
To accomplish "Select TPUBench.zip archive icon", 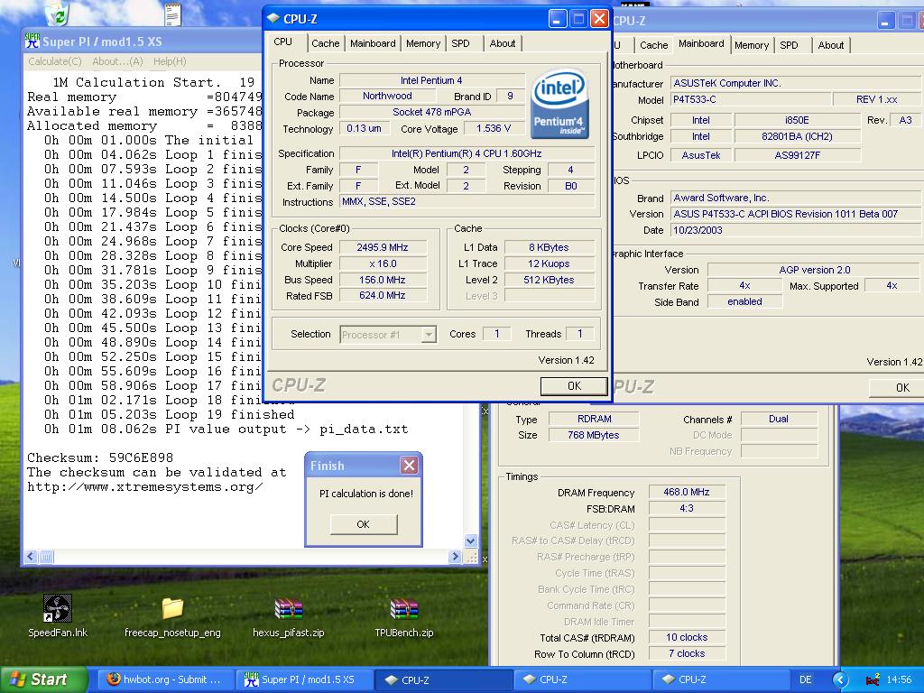I will click(403, 609).
